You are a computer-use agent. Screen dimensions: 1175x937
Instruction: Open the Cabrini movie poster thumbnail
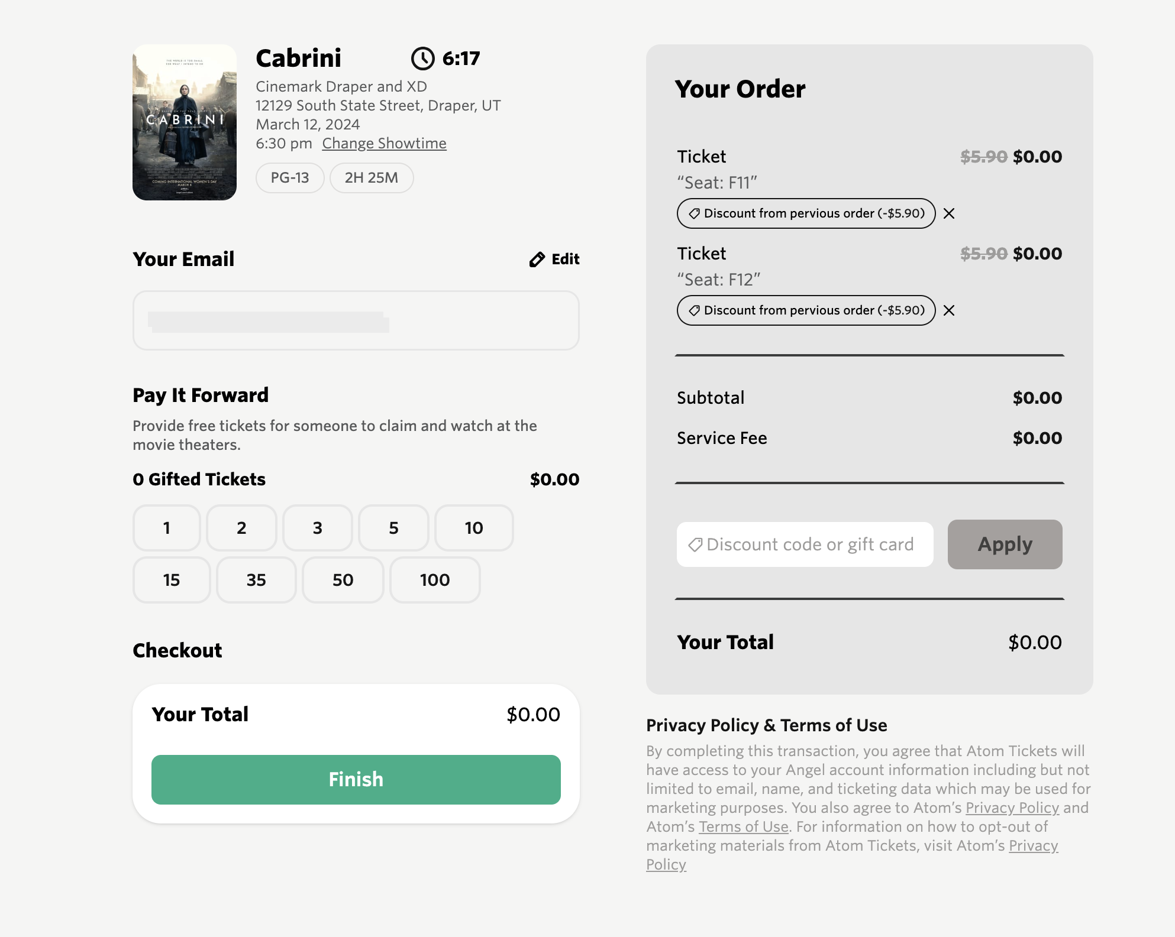[185, 122]
